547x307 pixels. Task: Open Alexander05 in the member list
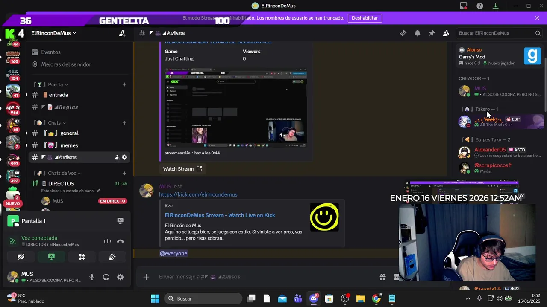tap(500, 152)
